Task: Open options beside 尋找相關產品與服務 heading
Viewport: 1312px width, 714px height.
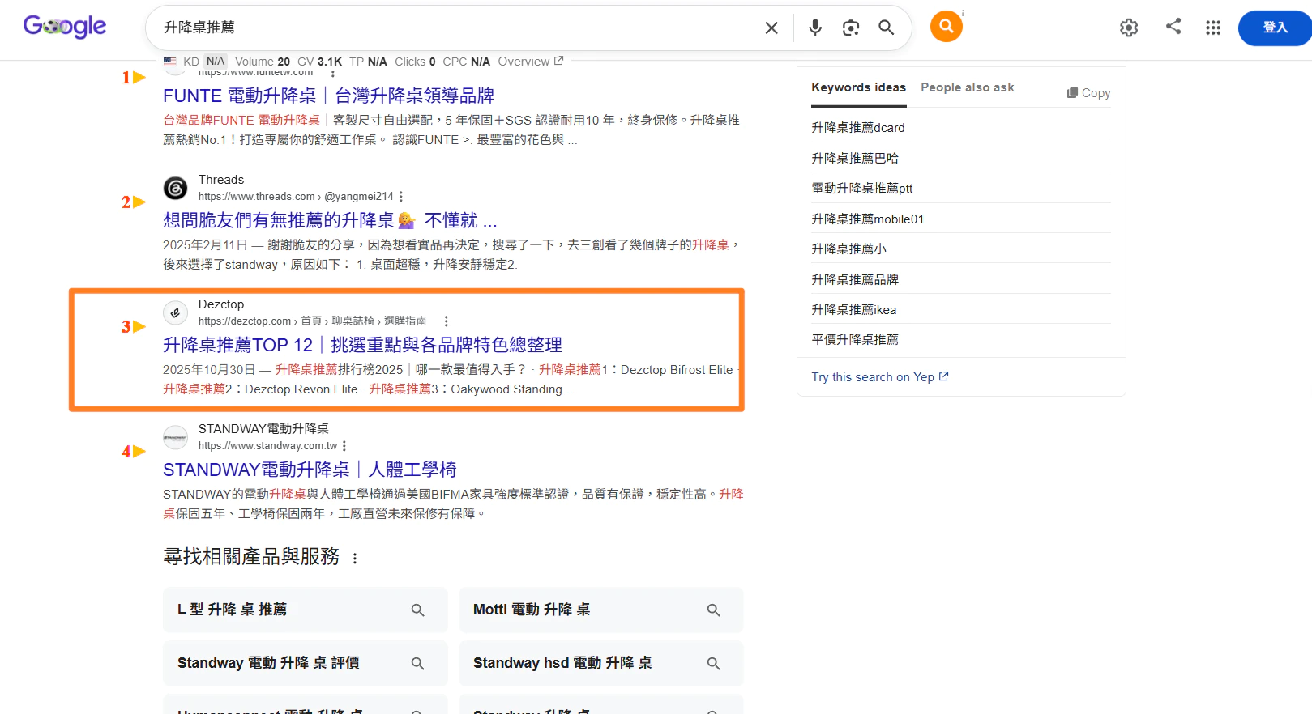Action: tap(355, 558)
